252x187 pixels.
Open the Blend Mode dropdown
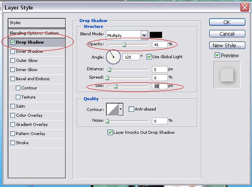click(x=127, y=35)
